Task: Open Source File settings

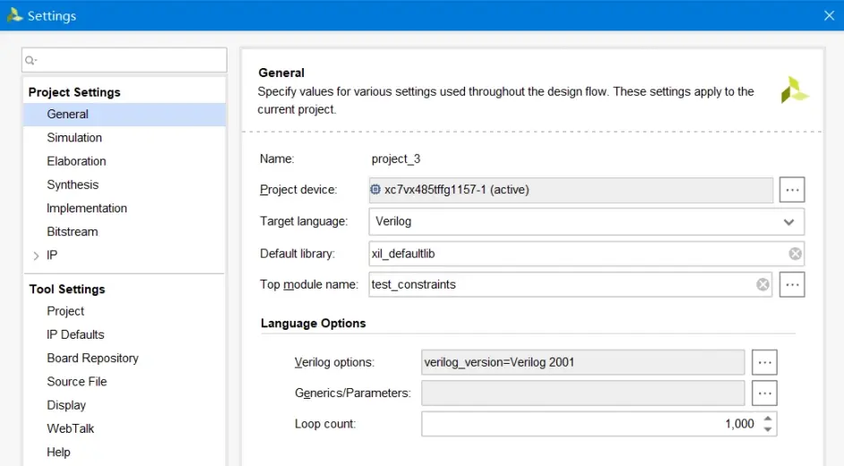Action: coord(77,382)
